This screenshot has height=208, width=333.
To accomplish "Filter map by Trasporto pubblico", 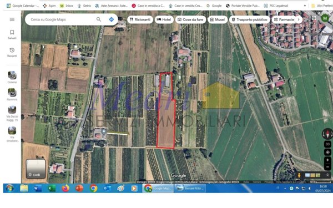I will pos(250,19).
